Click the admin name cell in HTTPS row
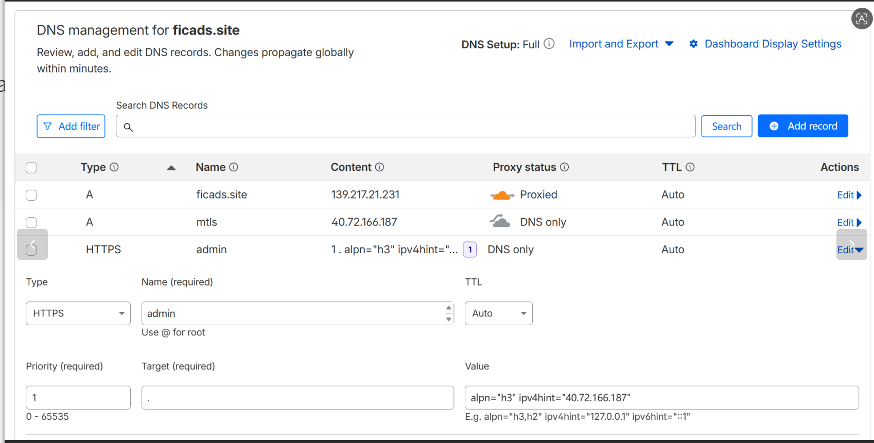 212,250
